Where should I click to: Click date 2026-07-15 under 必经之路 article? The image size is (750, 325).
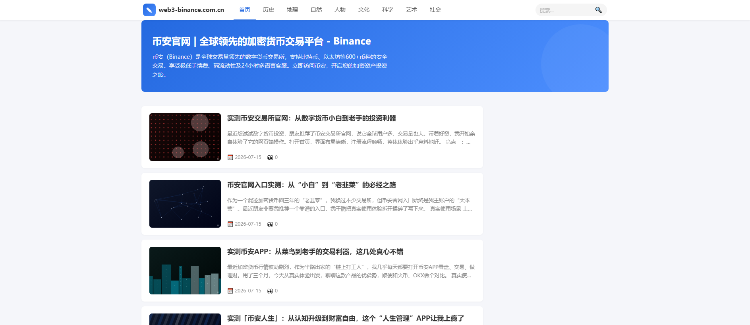(248, 224)
